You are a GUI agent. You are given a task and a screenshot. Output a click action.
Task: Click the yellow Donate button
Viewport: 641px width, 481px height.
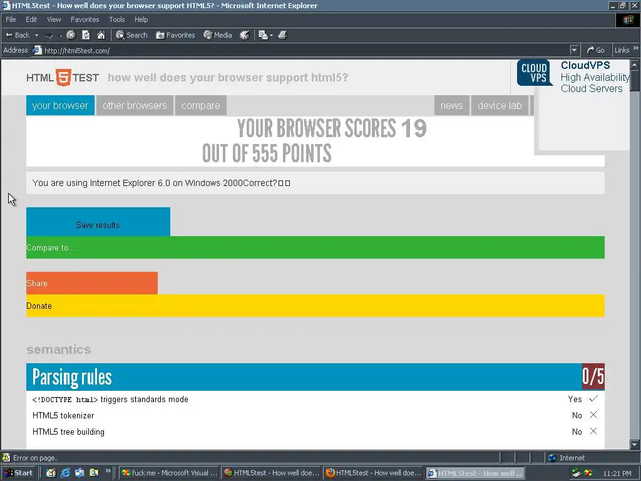pos(315,306)
